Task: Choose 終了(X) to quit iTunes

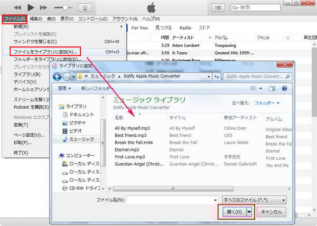Action: (x=21, y=153)
